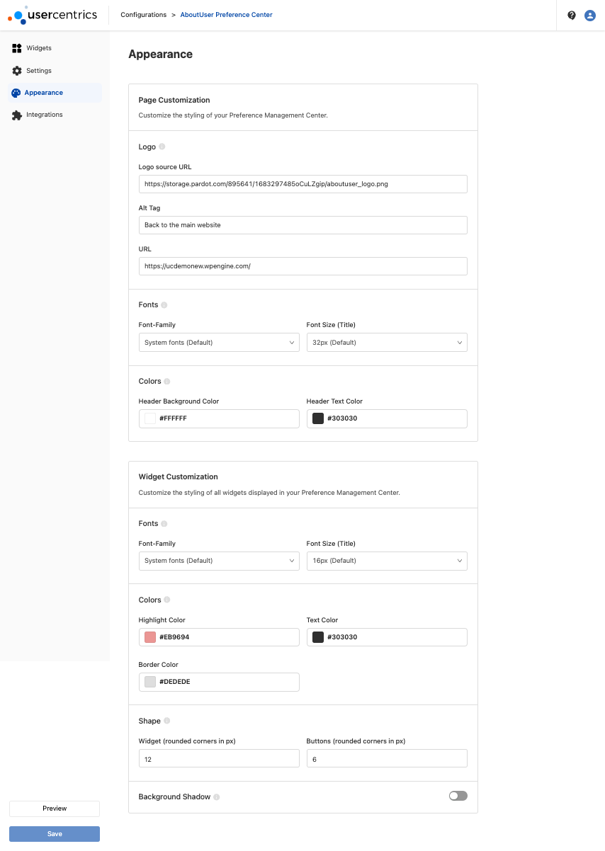The height and width of the screenshot is (851, 605).
Task: Click the Widget Customization section title
Action: click(179, 477)
